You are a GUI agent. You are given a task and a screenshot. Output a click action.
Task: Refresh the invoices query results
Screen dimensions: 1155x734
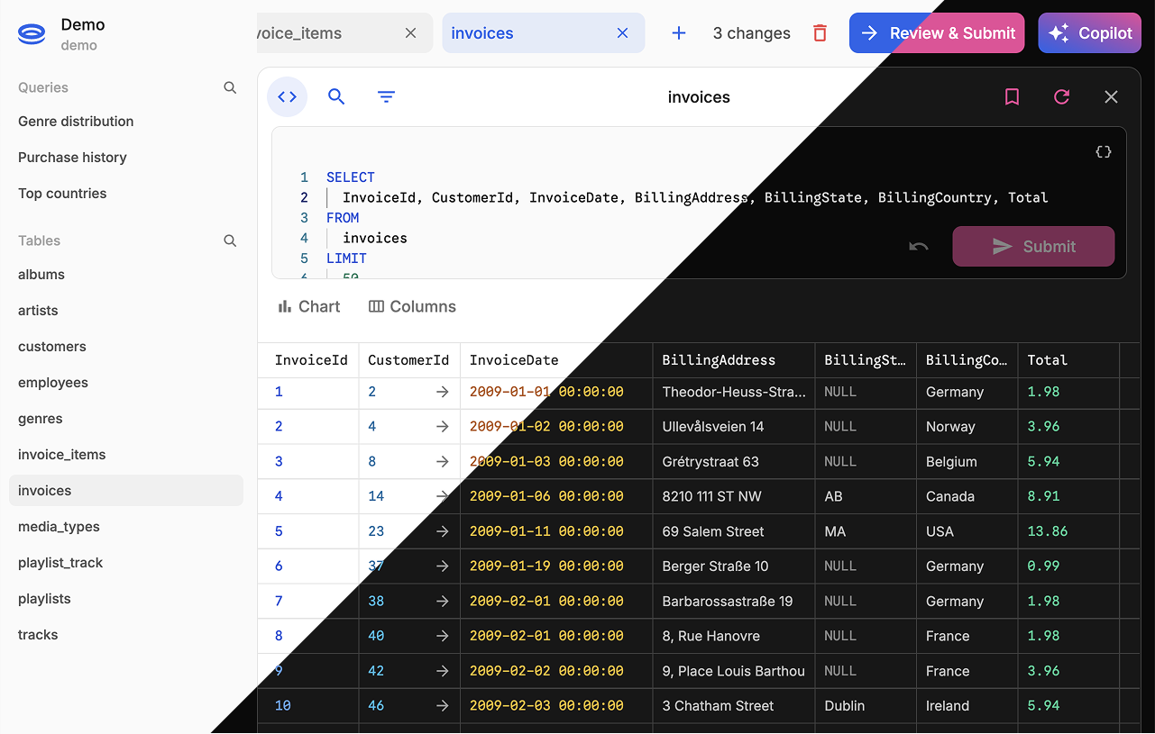point(1061,97)
